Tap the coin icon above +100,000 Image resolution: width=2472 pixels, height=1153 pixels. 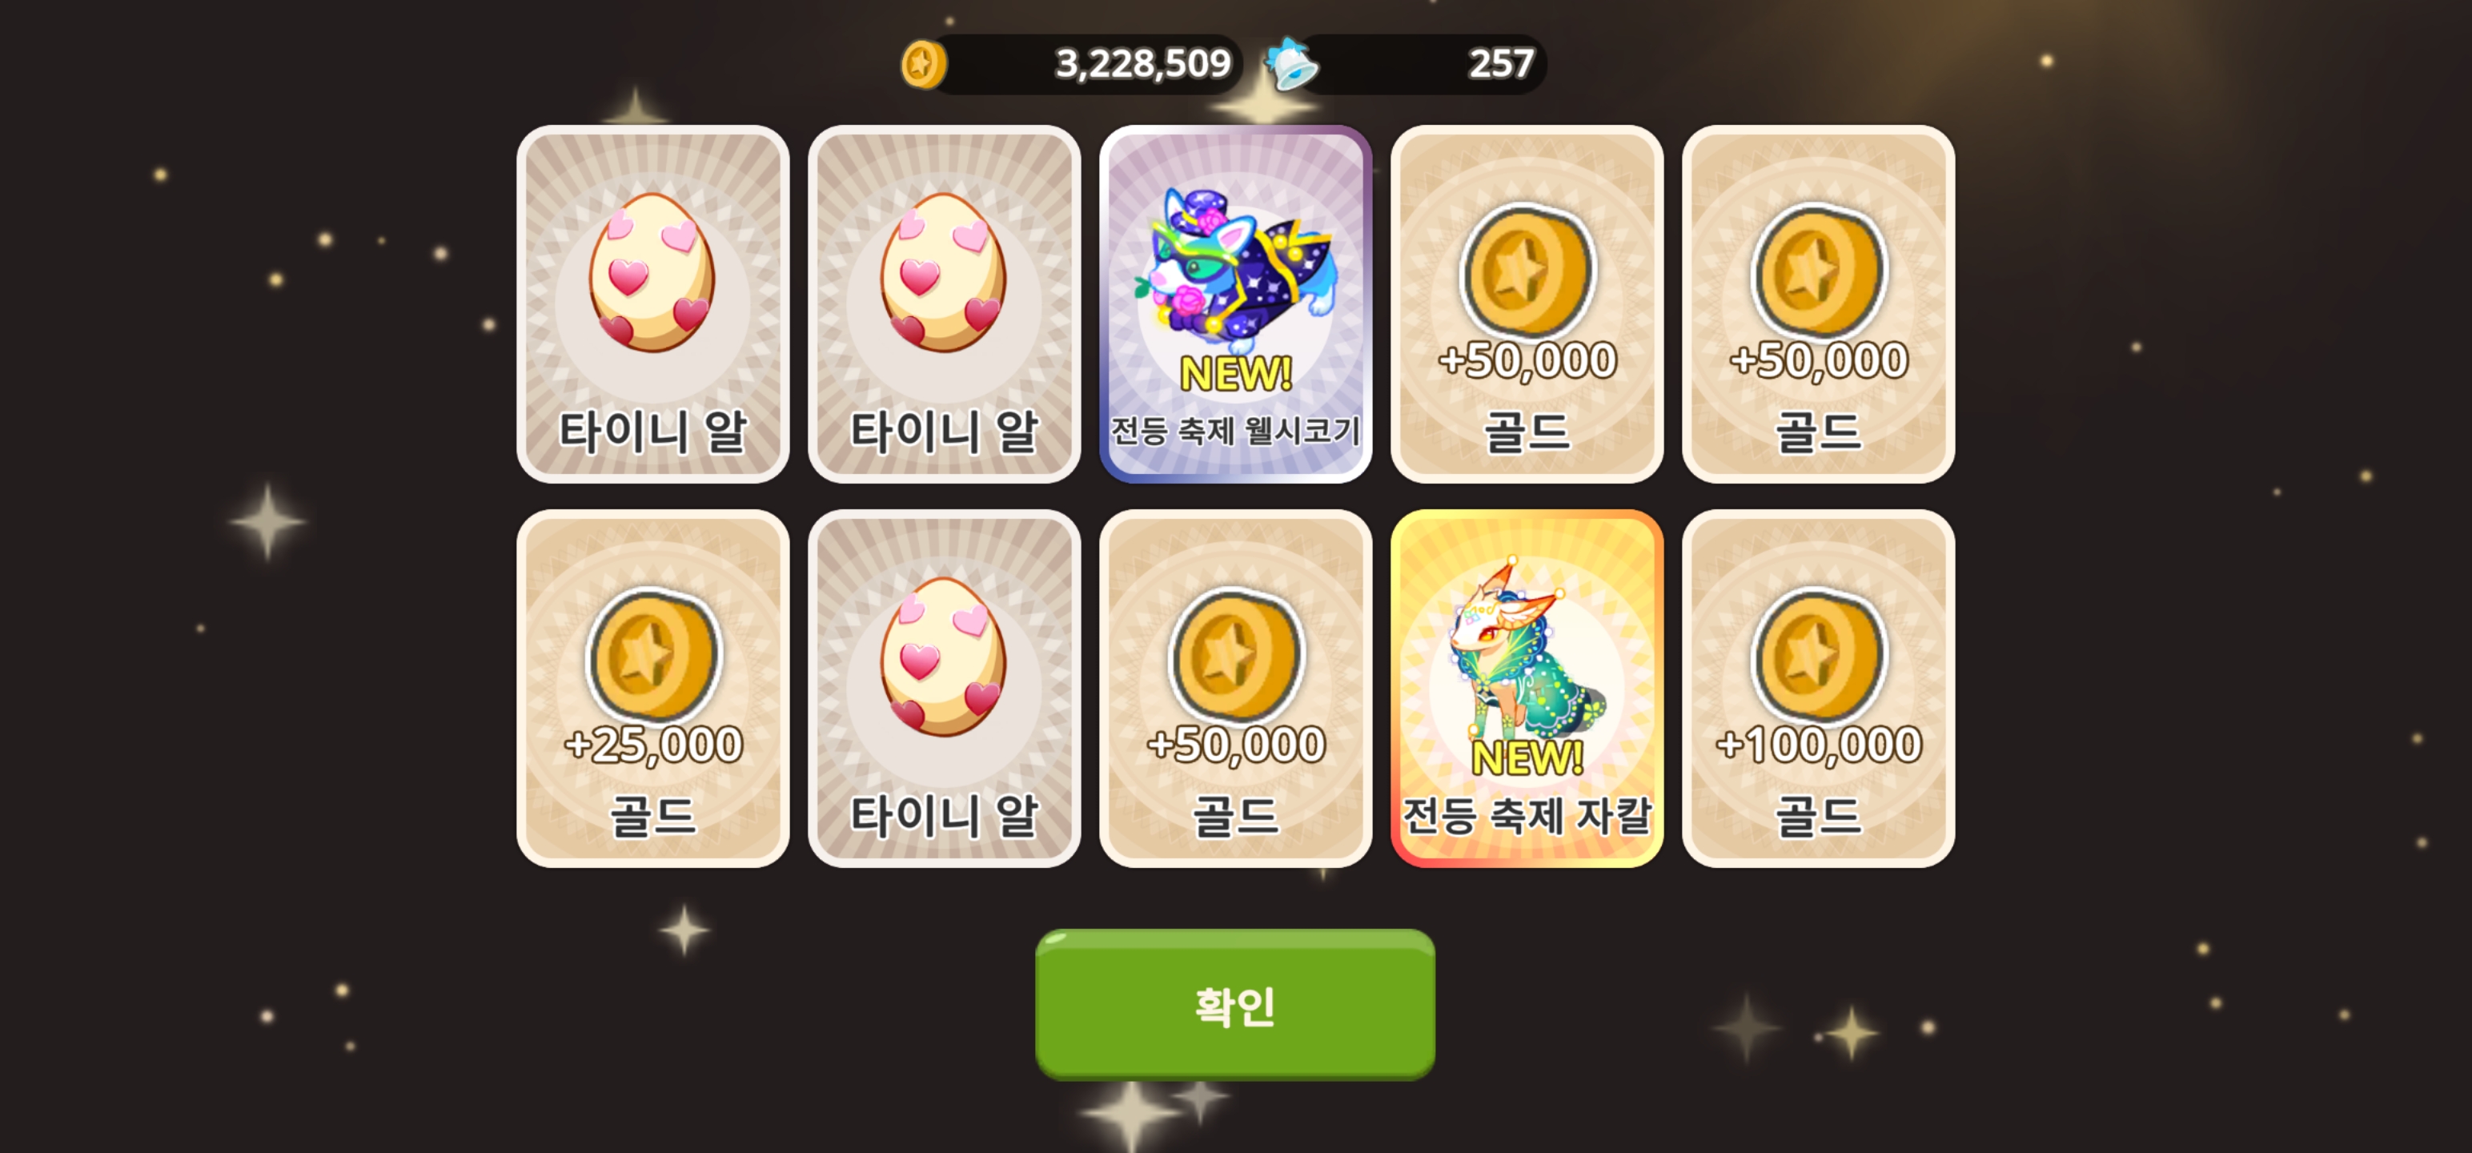pos(1819,655)
